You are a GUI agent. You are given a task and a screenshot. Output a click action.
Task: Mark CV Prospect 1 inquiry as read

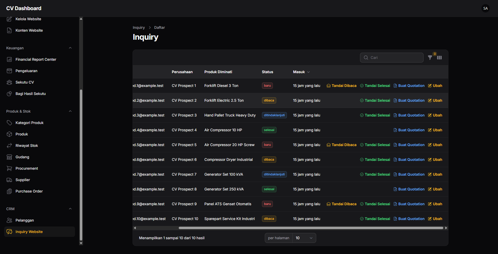[x=341, y=86]
